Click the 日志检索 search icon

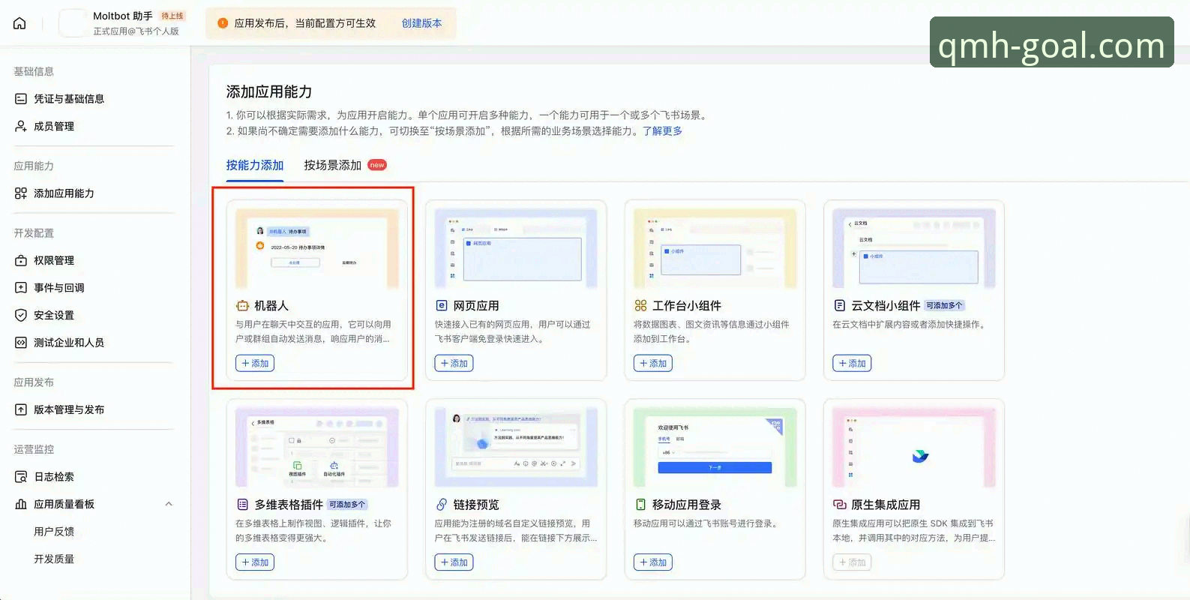point(21,477)
